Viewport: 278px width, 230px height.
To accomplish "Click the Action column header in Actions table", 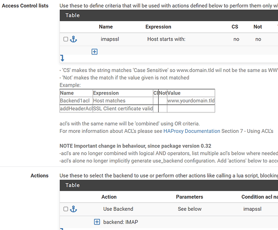I will coord(109,197).
